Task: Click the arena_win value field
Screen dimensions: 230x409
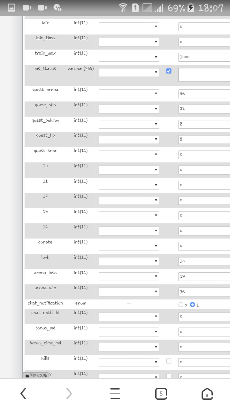Action: 204,292
